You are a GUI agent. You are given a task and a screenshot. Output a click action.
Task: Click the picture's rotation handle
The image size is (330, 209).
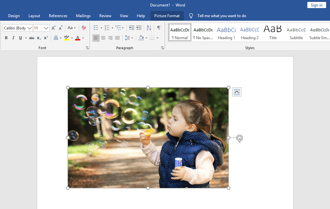coord(239,138)
